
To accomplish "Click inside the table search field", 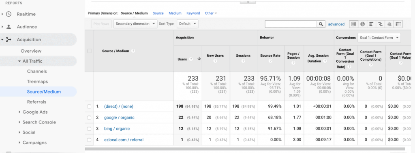I will 291,24.
